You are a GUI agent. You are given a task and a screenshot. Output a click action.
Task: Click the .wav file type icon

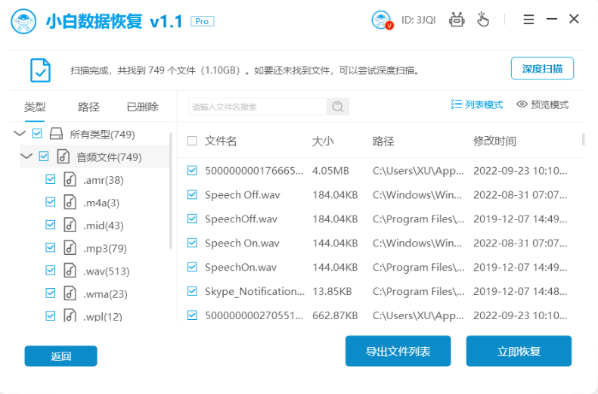(70, 271)
